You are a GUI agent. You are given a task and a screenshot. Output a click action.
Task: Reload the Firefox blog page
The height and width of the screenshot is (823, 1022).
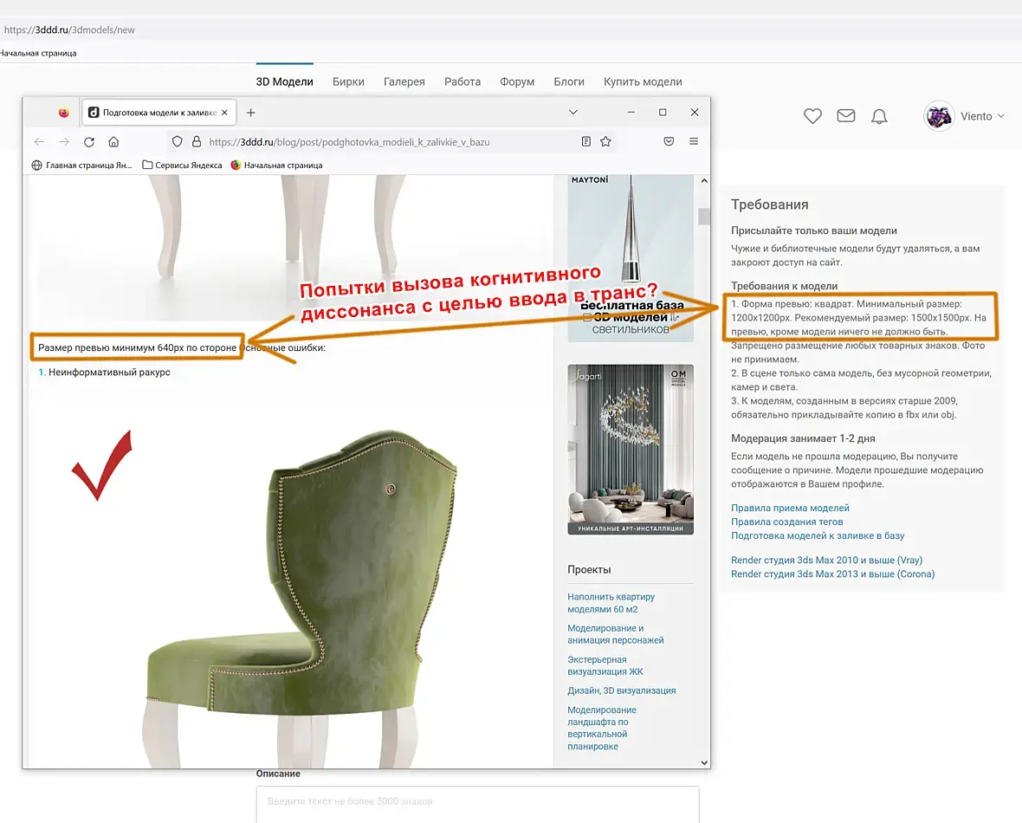(88, 141)
